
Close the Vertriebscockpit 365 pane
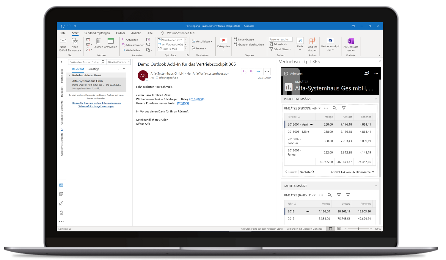click(380, 61)
